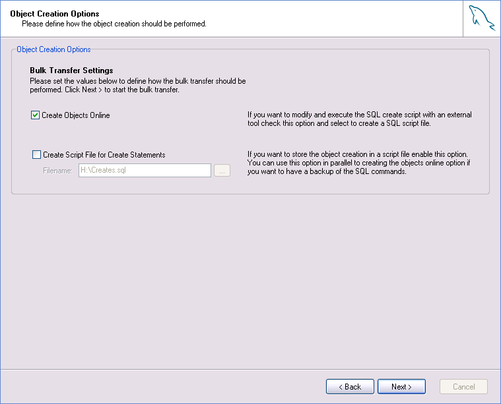Click the bold Object Creation Options title
The height and width of the screenshot is (404, 501).
pos(55,14)
